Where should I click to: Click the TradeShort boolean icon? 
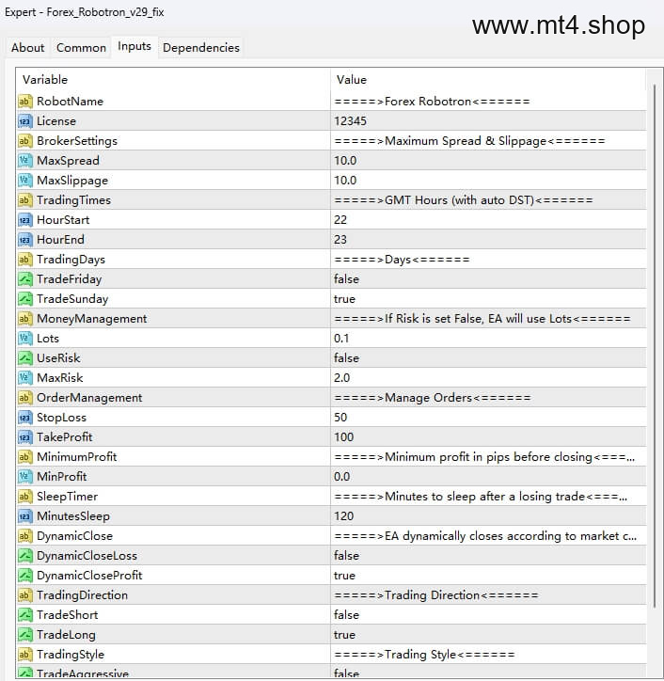coord(25,615)
